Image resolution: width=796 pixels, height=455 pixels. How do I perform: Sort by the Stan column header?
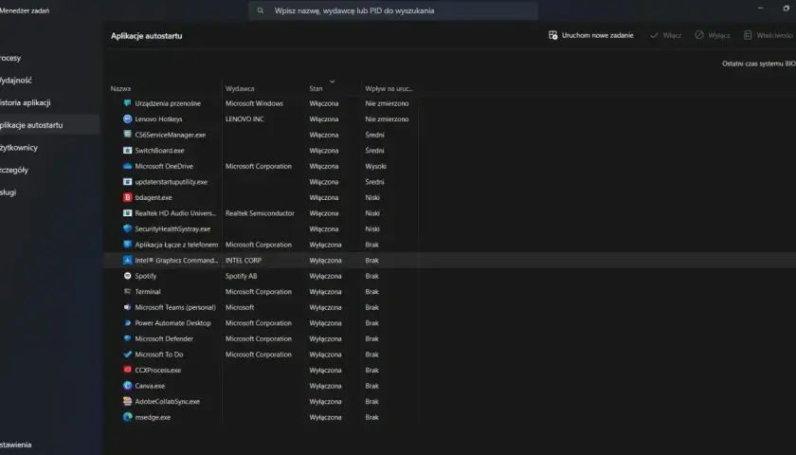(x=316, y=88)
